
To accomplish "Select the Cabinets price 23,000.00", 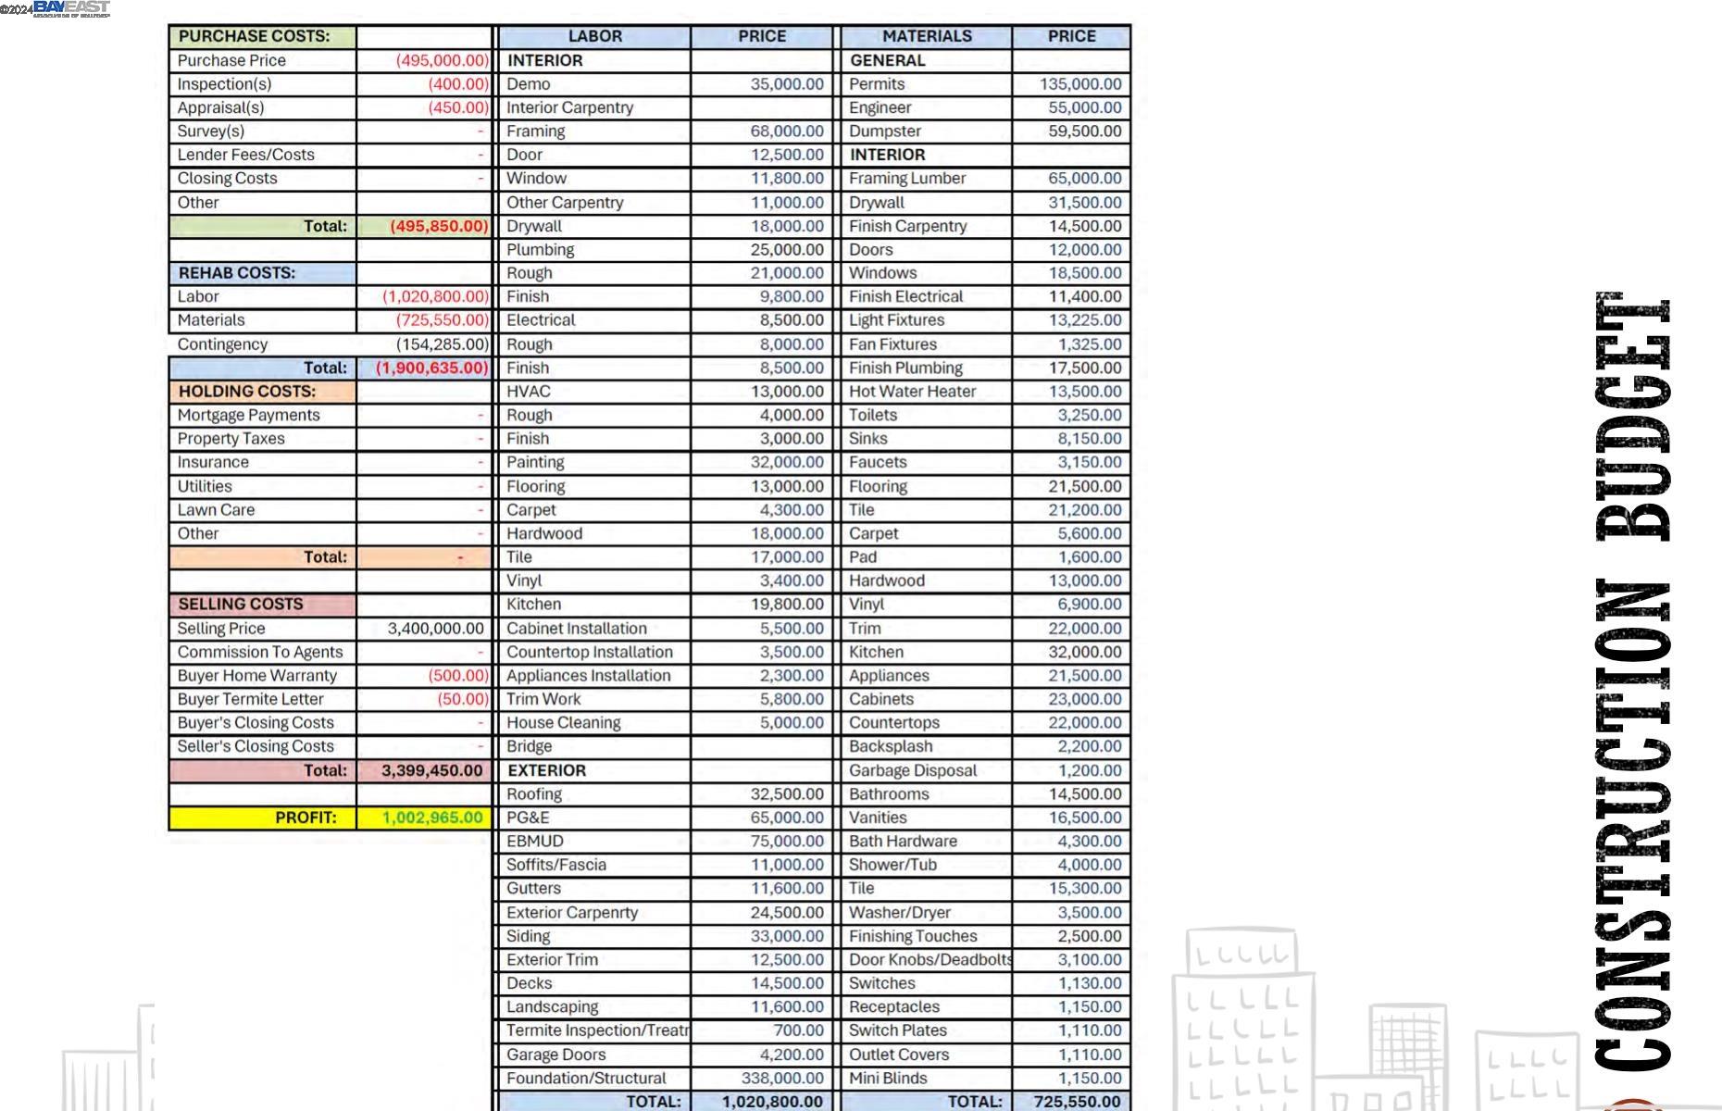I will [1084, 699].
